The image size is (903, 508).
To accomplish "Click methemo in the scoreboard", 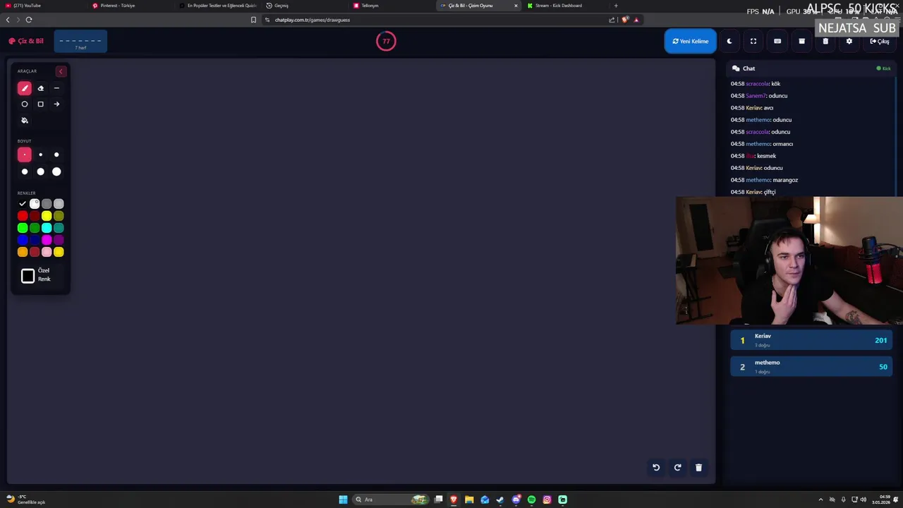I will tap(811, 366).
